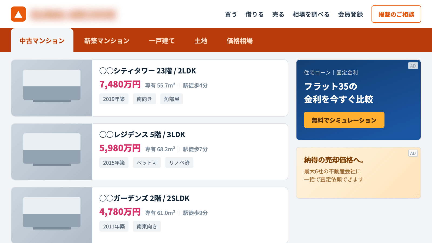Click the AD badge on the 売却 banner
This screenshot has width=432, height=243.
coord(413,153)
